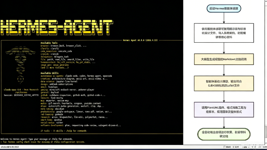Open the status bar dropdown arrow
The height and width of the screenshot is (150, 267).
[x=249, y=147]
